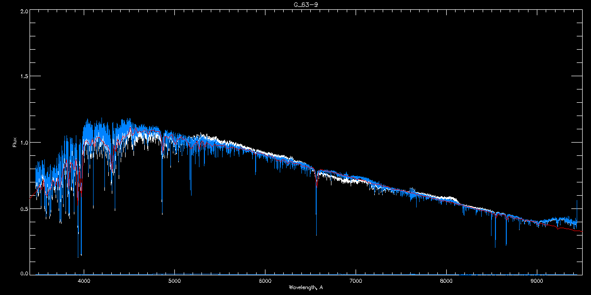
Task: Click the Flux axis label
Action: click(x=14, y=142)
